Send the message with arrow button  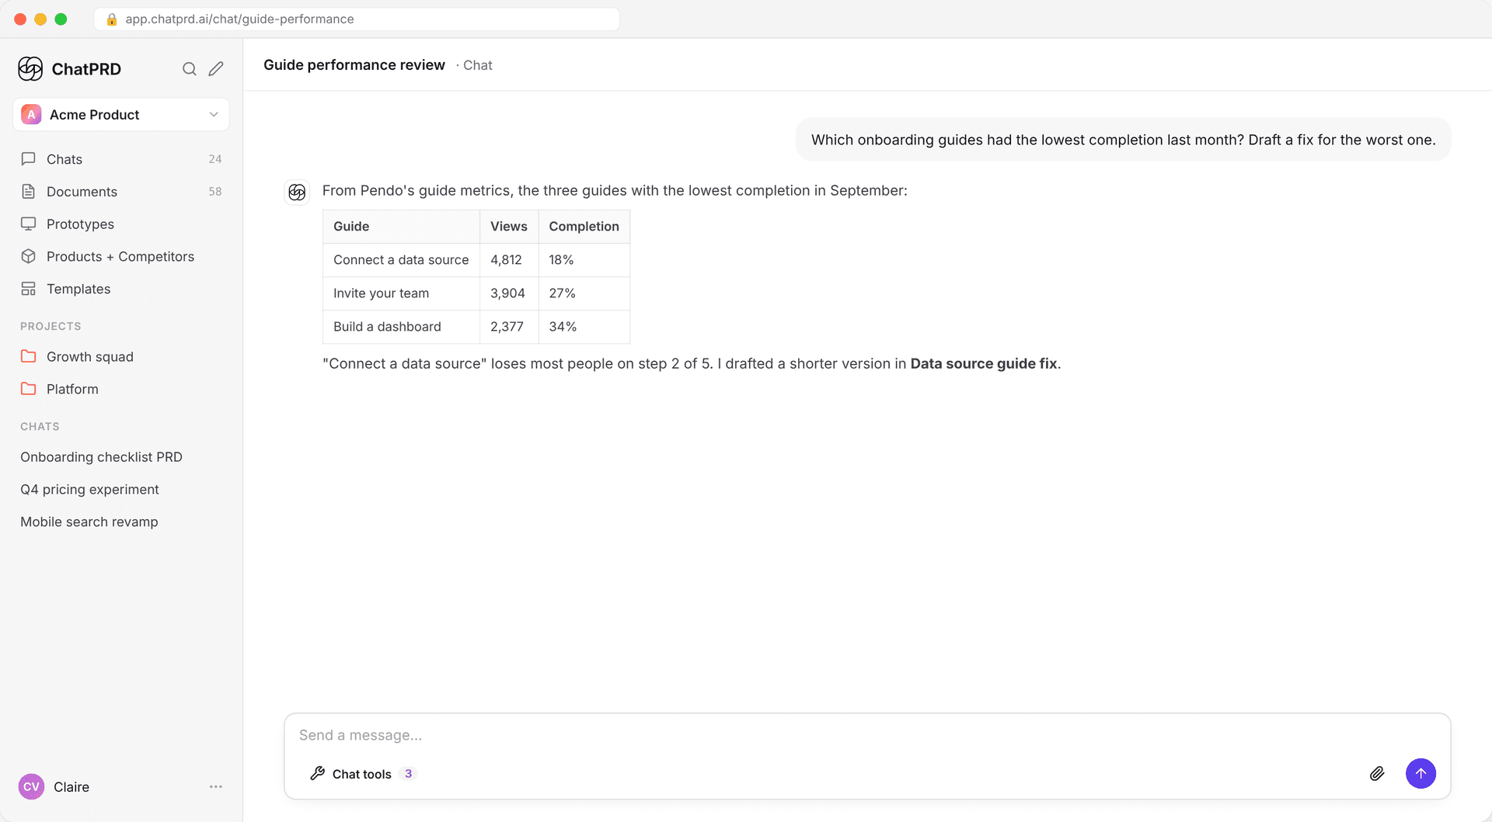pyautogui.click(x=1421, y=773)
